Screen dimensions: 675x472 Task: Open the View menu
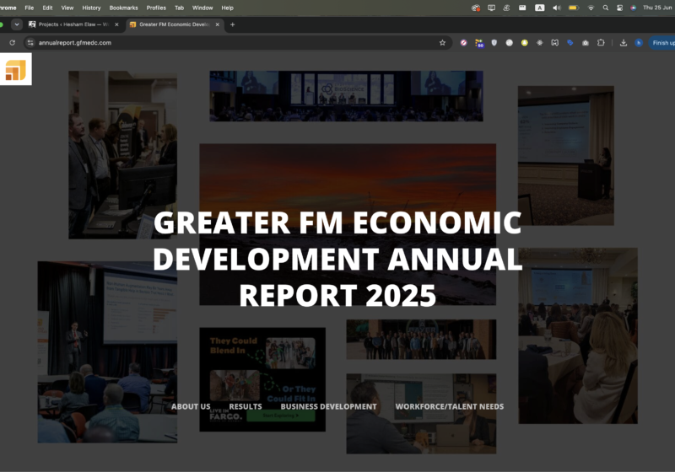coord(67,8)
